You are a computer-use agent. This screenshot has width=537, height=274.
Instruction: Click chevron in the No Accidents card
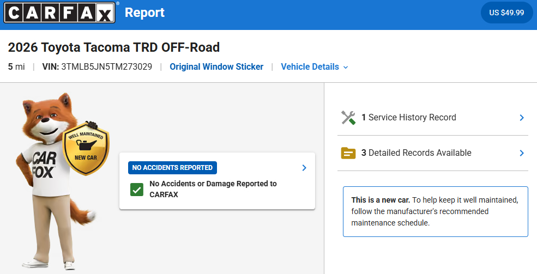pyautogui.click(x=304, y=168)
